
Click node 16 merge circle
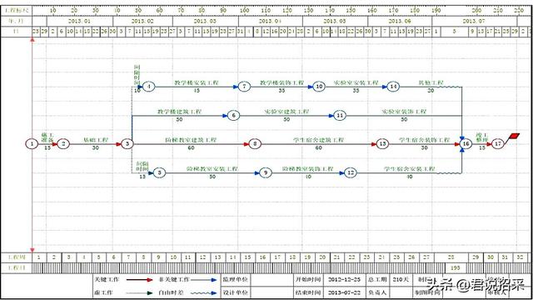pyautogui.click(x=466, y=144)
